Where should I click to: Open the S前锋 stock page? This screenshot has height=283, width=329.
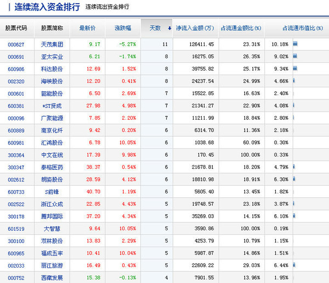[52, 192]
